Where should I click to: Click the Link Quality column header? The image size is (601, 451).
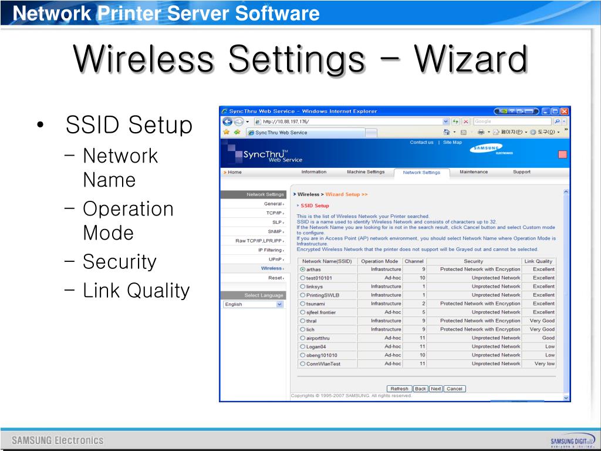(x=539, y=261)
